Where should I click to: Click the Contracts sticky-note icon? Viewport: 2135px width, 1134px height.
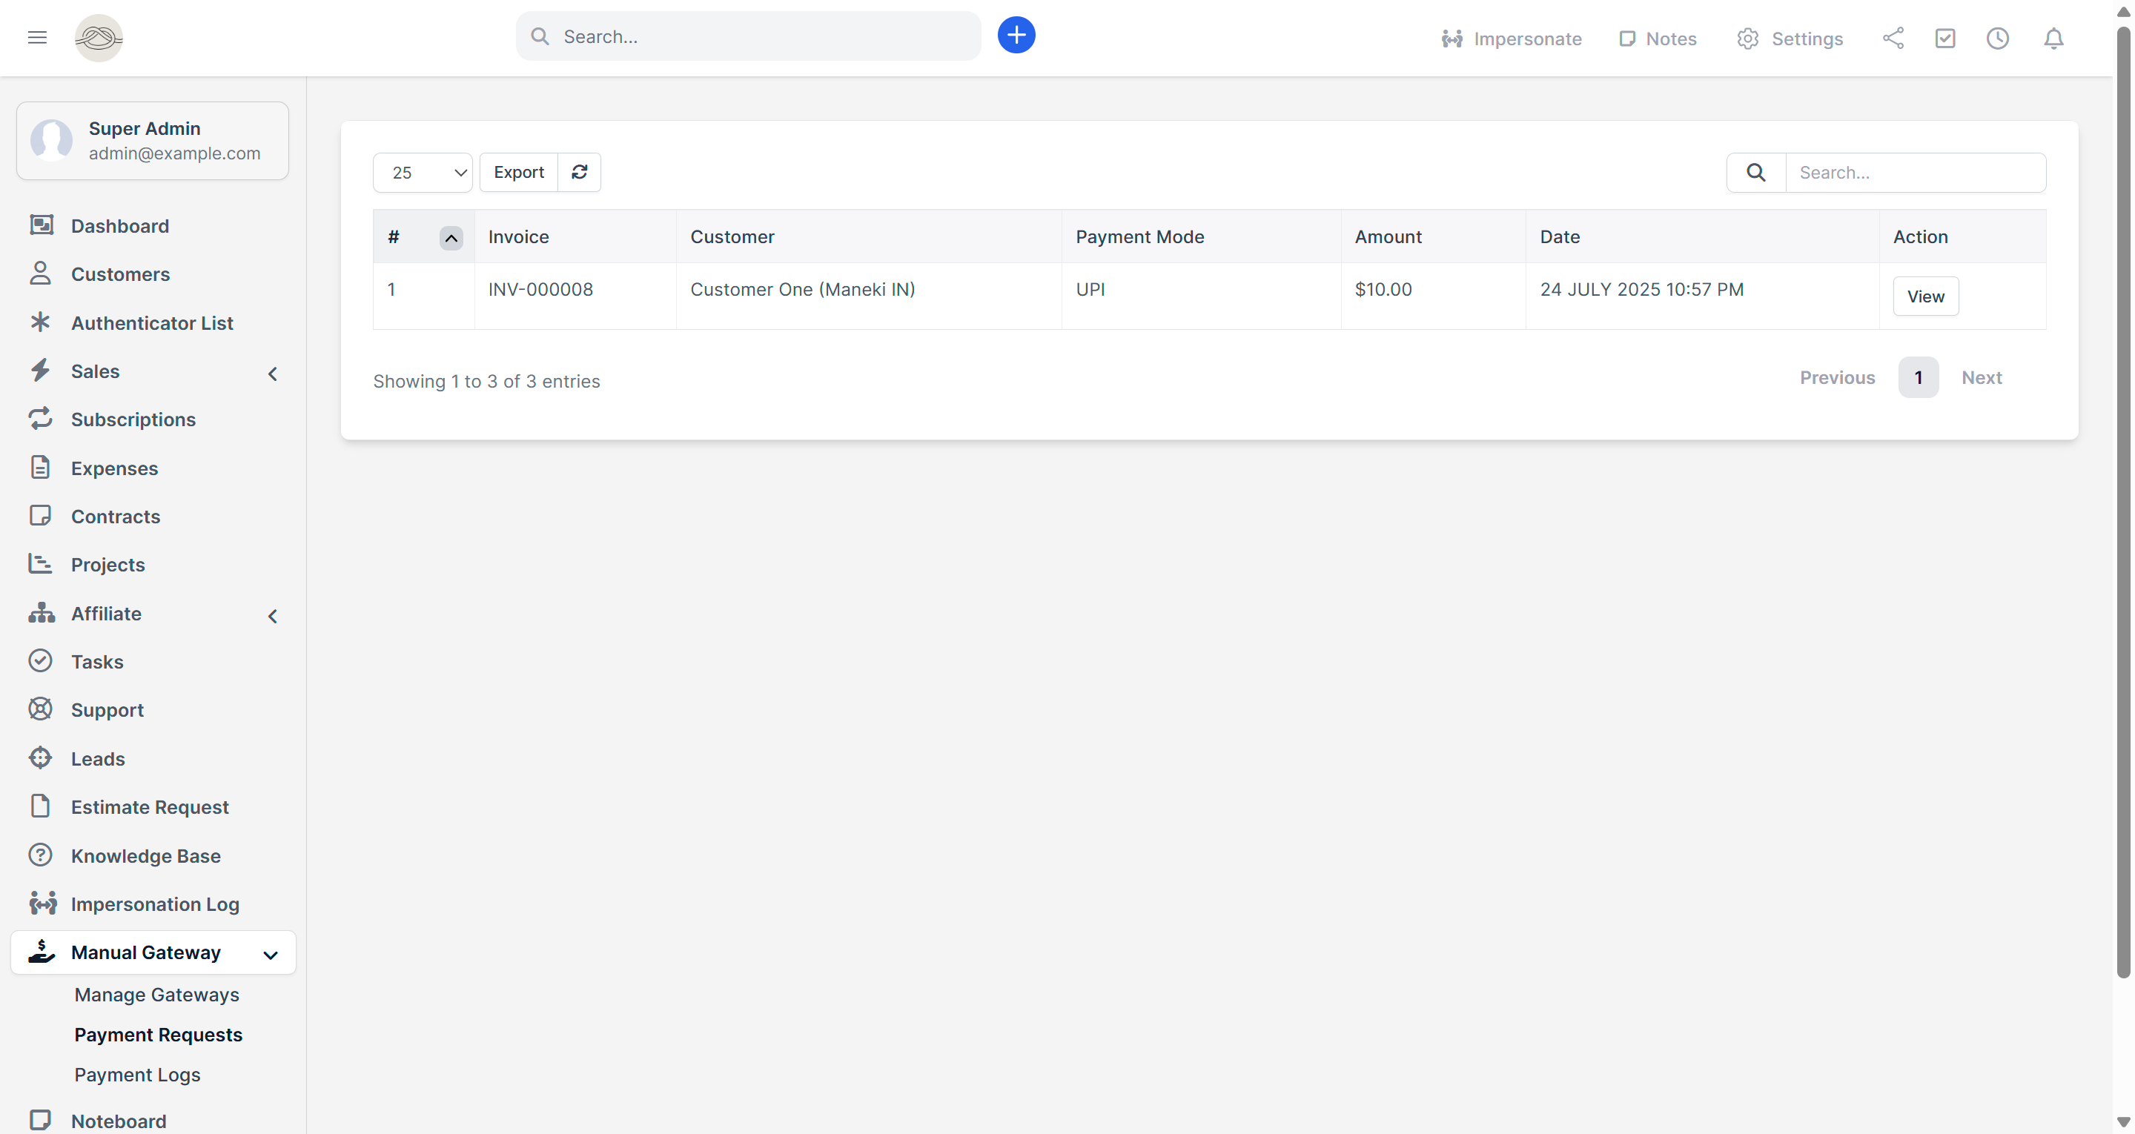pos(41,516)
